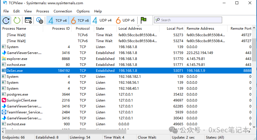The width and height of the screenshot is (257, 140).
Task: Click GameViewerServer icon on port 30043 row
Action: (4, 118)
